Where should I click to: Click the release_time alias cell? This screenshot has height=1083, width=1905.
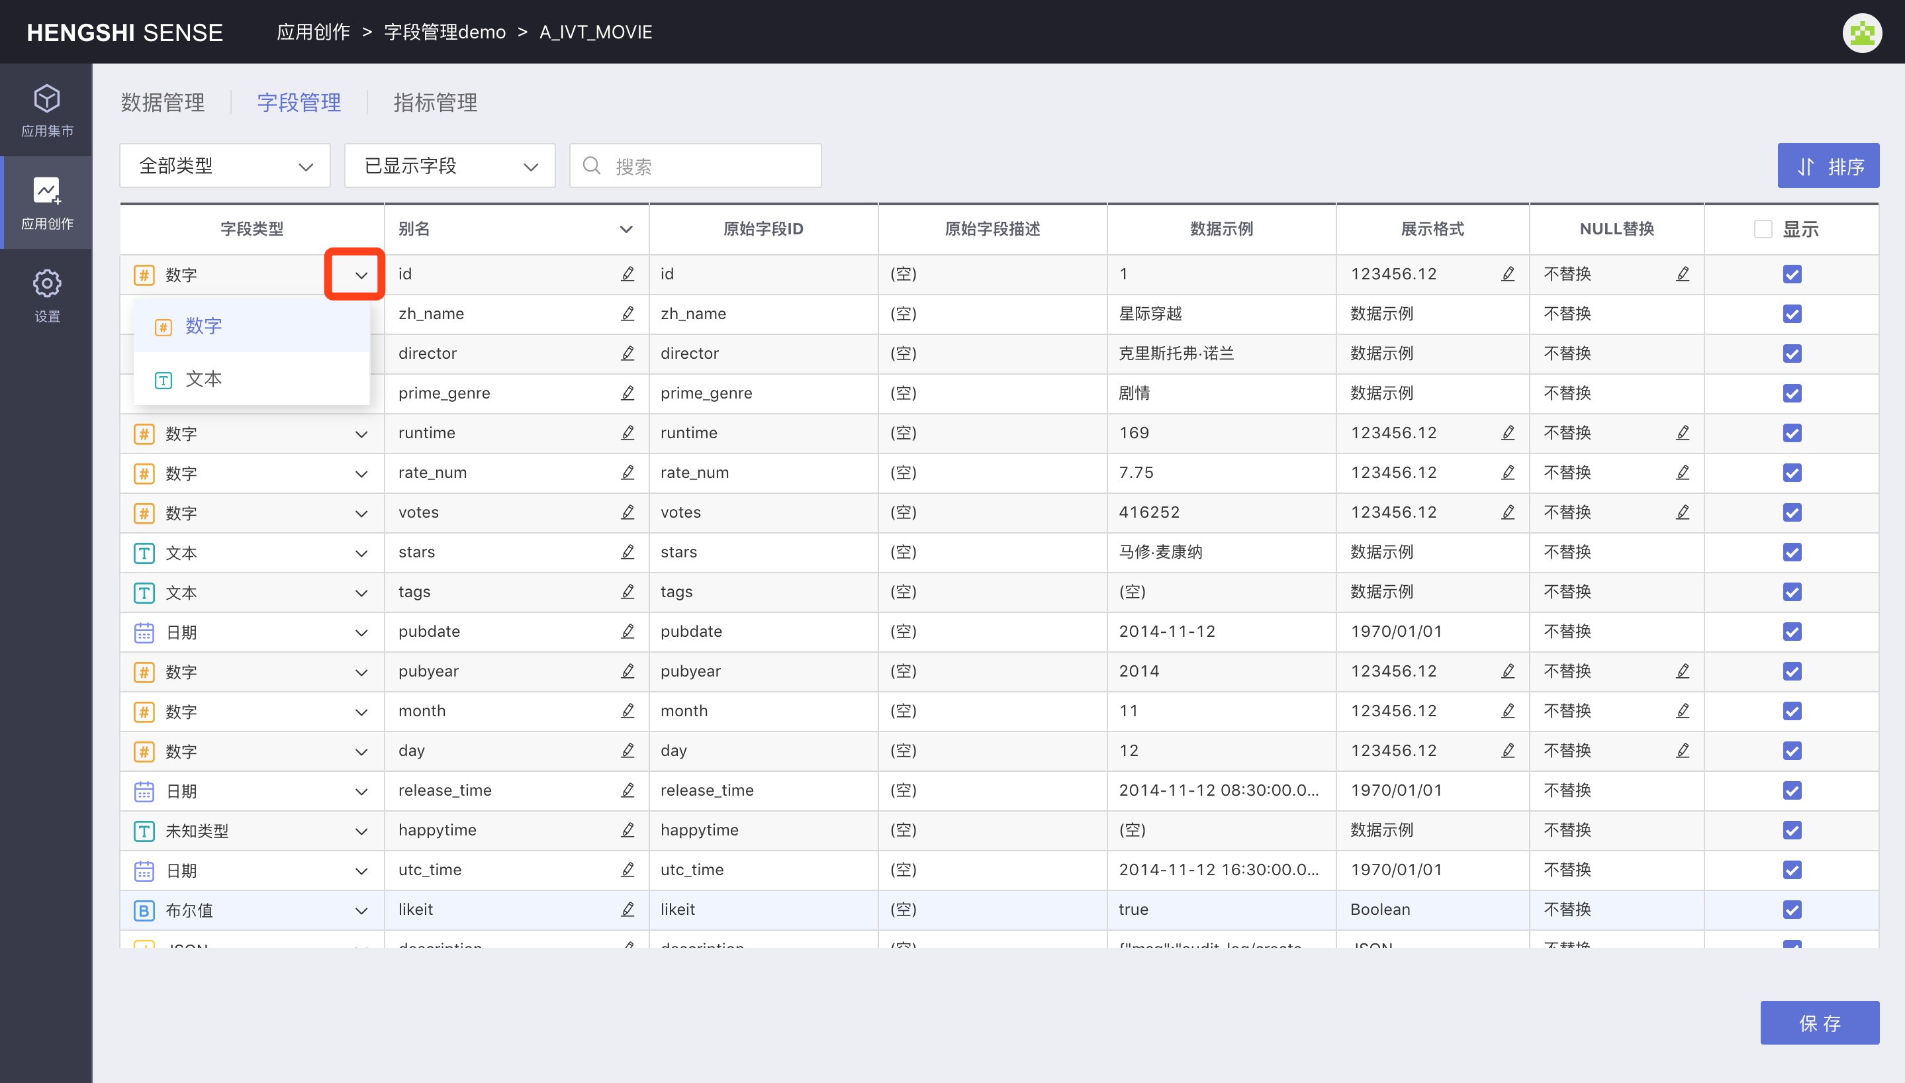coord(516,790)
